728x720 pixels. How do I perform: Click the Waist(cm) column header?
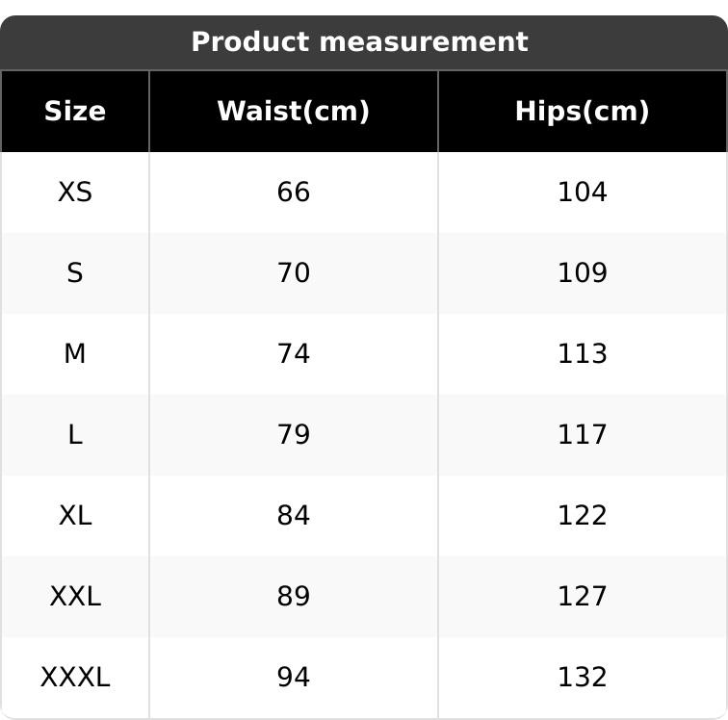tap(294, 112)
